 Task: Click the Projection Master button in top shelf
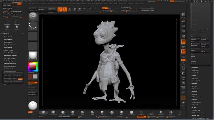33,9
